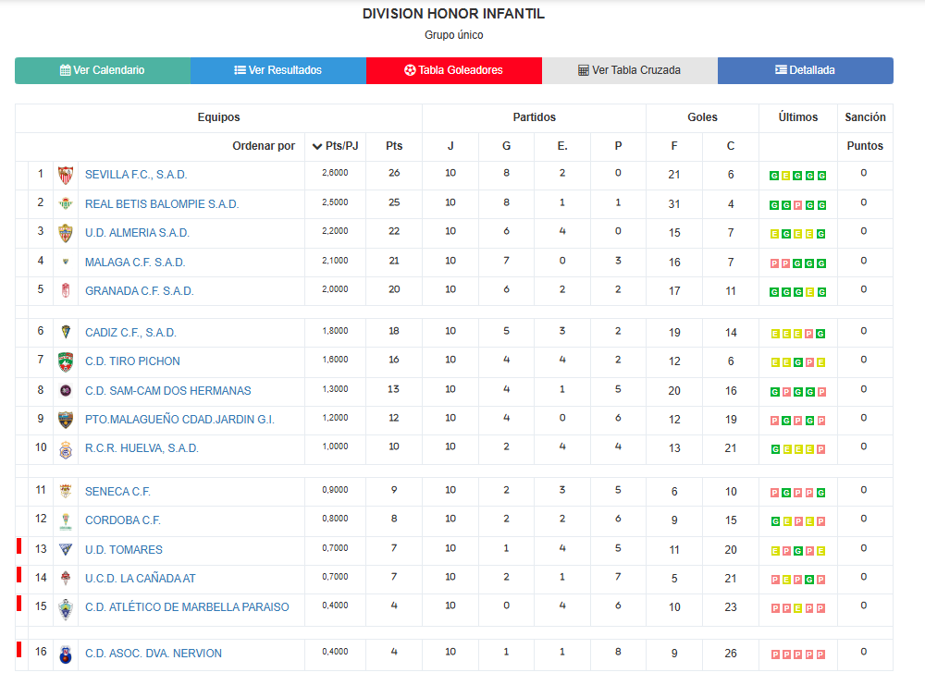The image size is (925, 685).
Task: Click Sevilla's first green G result badge
Action: 774,176
